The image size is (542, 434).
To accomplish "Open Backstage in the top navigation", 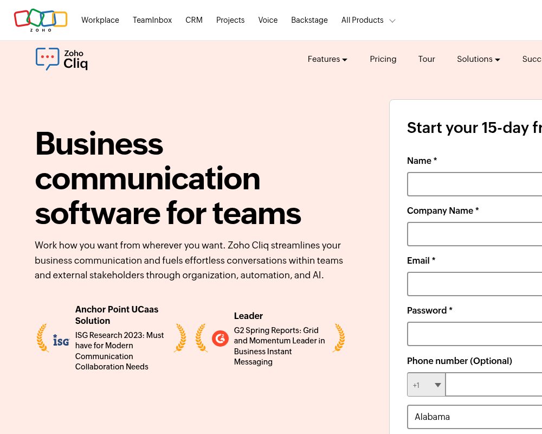I will (x=309, y=20).
